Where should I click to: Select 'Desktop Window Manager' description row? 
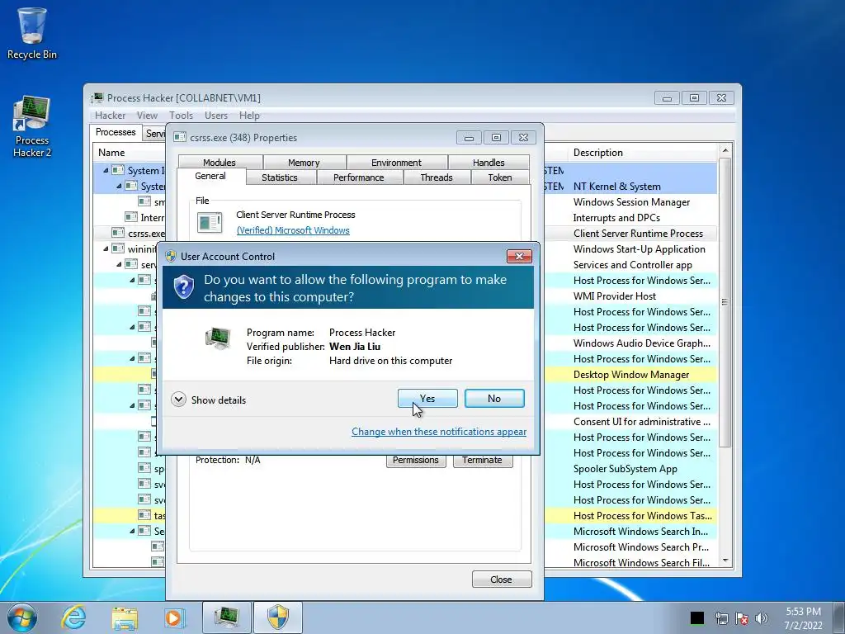(x=631, y=374)
